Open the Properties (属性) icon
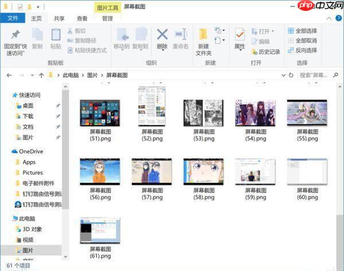The width and height of the screenshot is (344, 271). coord(240,38)
